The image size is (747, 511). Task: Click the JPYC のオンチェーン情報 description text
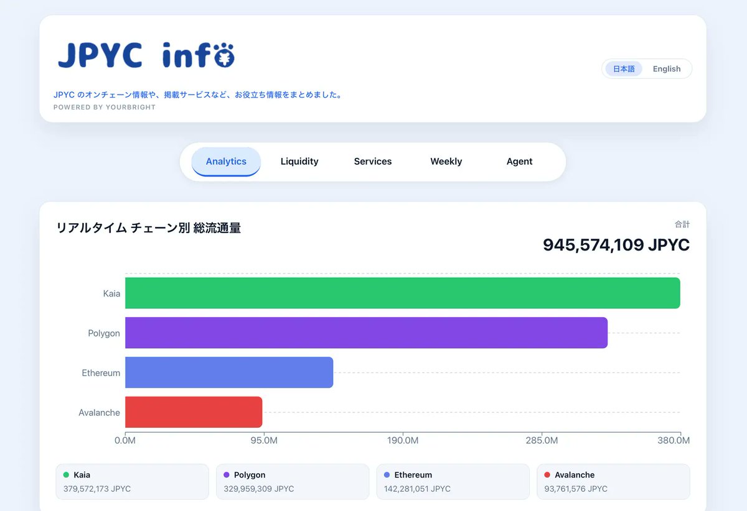pos(198,95)
